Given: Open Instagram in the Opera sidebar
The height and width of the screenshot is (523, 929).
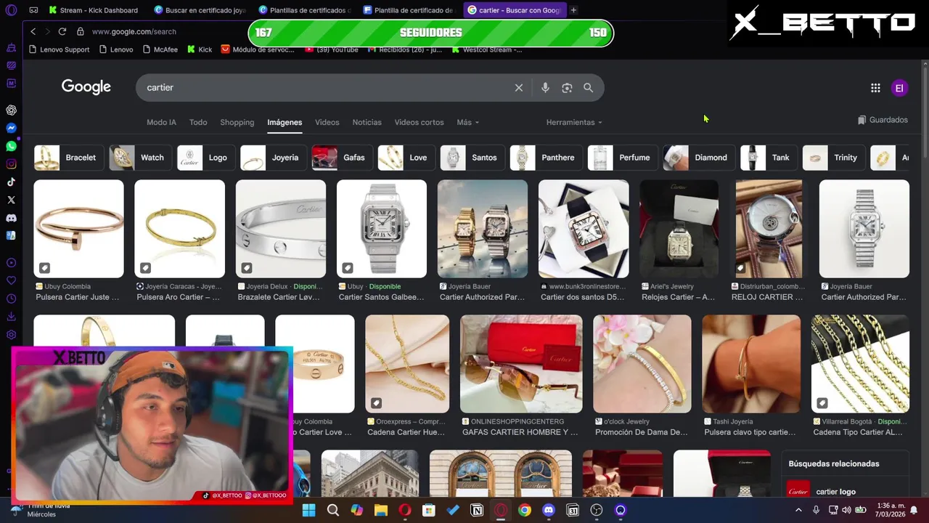Looking at the screenshot, I should (x=11, y=164).
